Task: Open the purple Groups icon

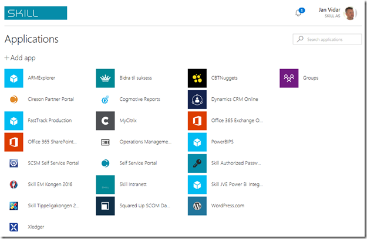Action: (x=289, y=78)
